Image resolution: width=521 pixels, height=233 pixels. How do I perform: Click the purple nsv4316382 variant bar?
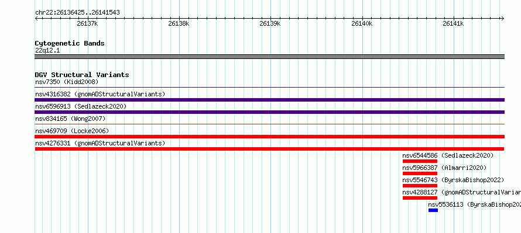click(269, 100)
